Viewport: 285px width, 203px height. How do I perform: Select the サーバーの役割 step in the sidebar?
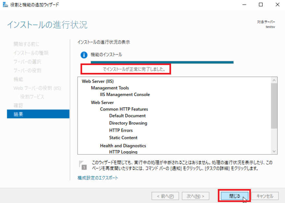point(27,70)
